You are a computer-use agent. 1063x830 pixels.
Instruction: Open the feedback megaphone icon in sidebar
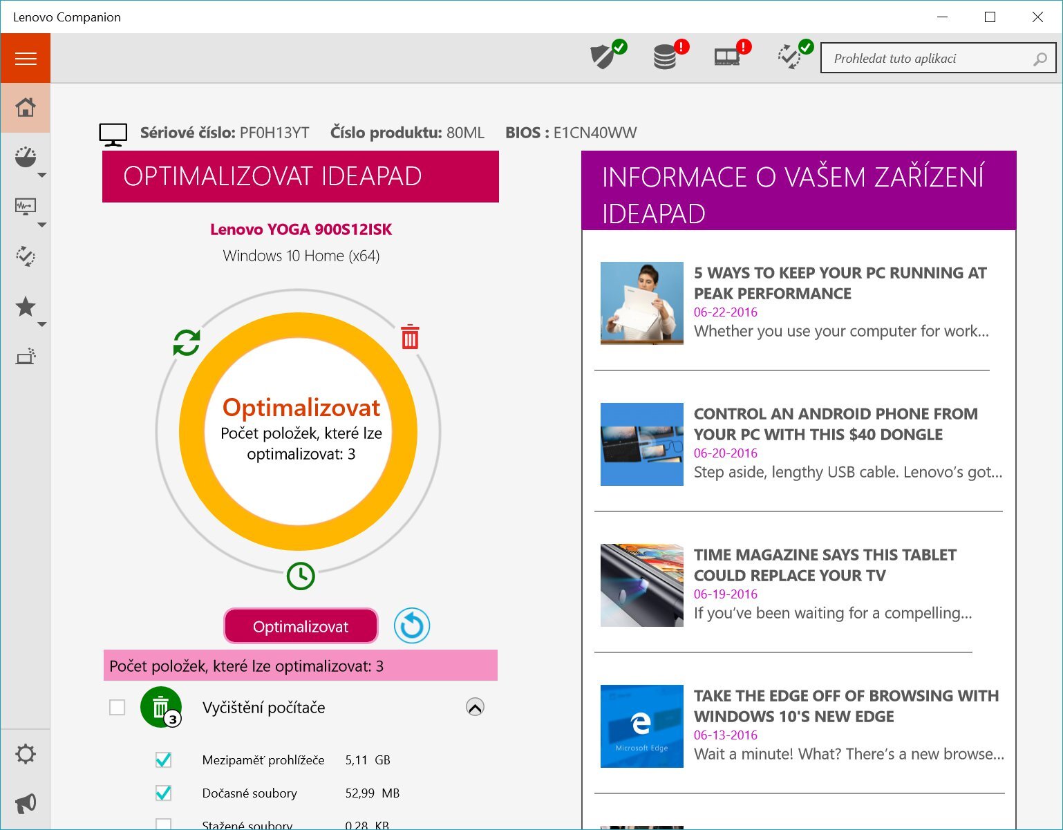26,803
